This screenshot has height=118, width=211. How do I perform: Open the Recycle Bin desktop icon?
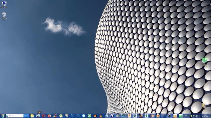click(x=4, y=16)
